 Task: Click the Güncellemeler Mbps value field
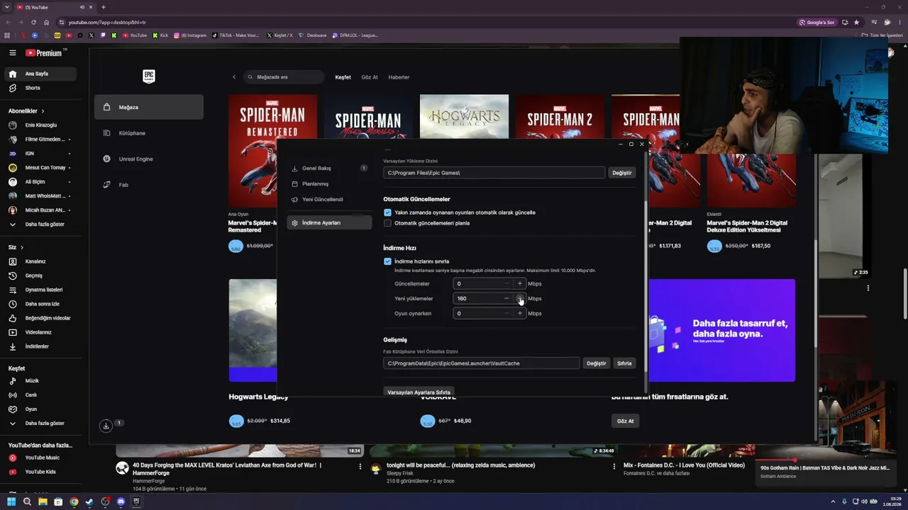tap(477, 283)
